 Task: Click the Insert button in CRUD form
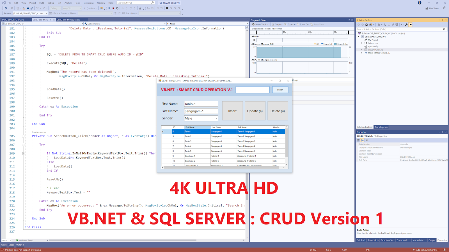pos(232,111)
